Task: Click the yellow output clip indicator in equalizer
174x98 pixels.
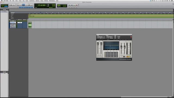Action: [x=129, y=57]
